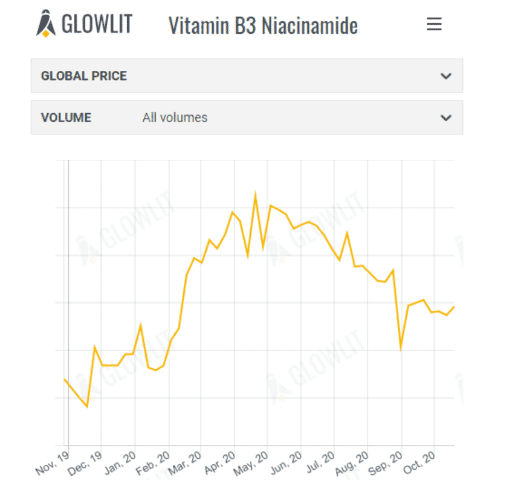Click the starting price point on the chart
Viewport: 521px width, 500px height.
pyautogui.click(x=65, y=380)
